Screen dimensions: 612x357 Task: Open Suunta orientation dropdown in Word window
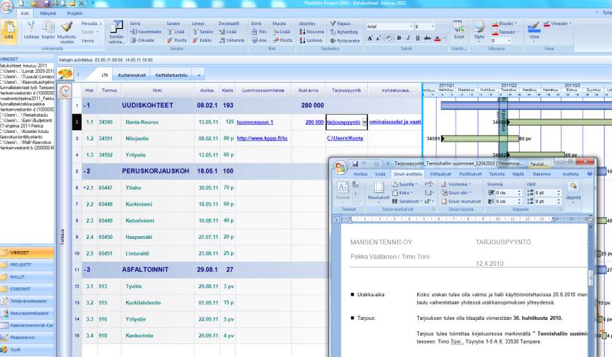[405, 184]
